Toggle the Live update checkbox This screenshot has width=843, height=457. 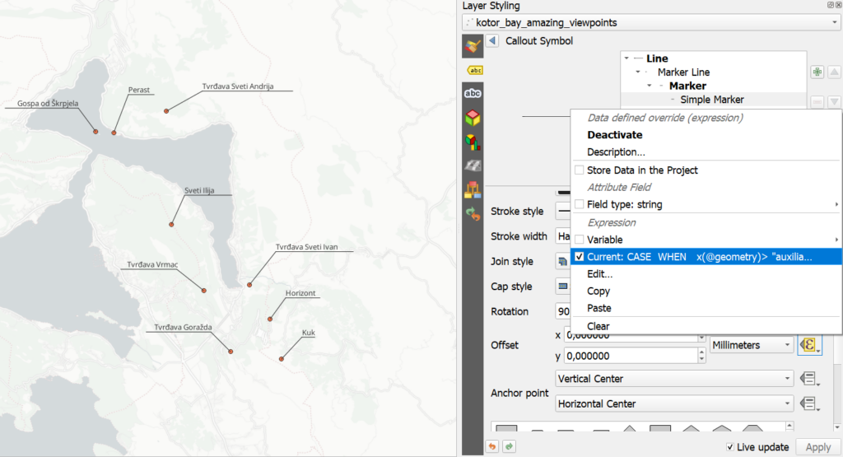click(x=729, y=447)
